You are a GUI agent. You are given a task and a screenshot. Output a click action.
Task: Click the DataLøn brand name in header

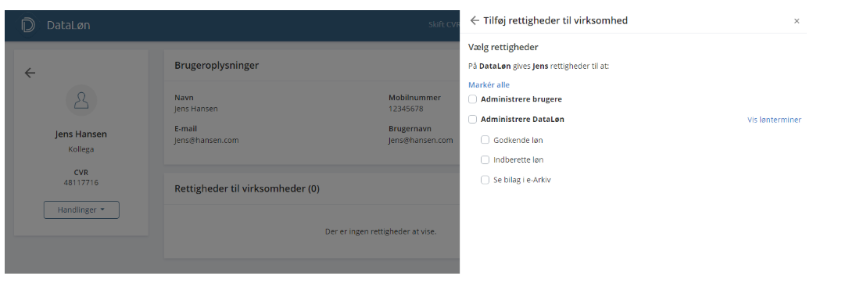[68, 26]
